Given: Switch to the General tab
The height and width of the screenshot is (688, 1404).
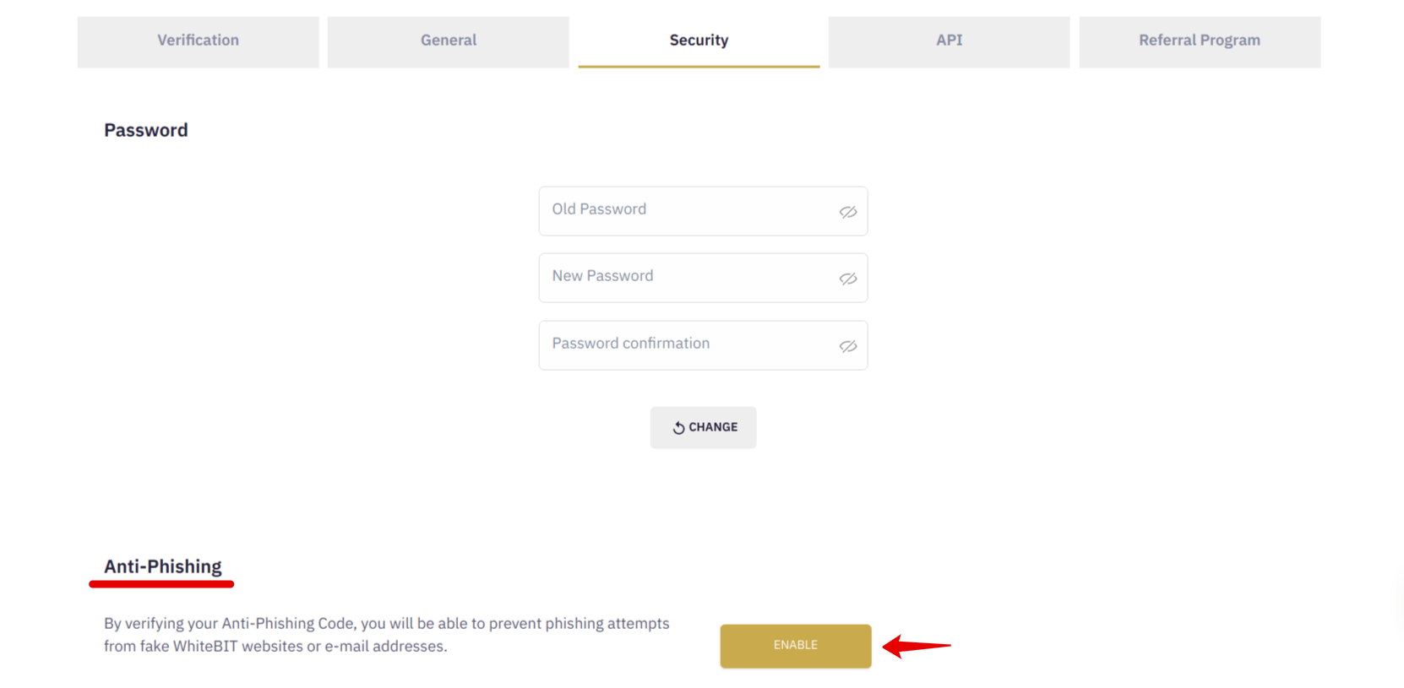Looking at the screenshot, I should [449, 41].
